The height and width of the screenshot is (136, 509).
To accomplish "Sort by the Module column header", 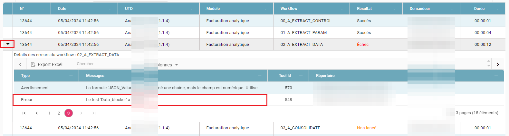I will (x=213, y=9).
